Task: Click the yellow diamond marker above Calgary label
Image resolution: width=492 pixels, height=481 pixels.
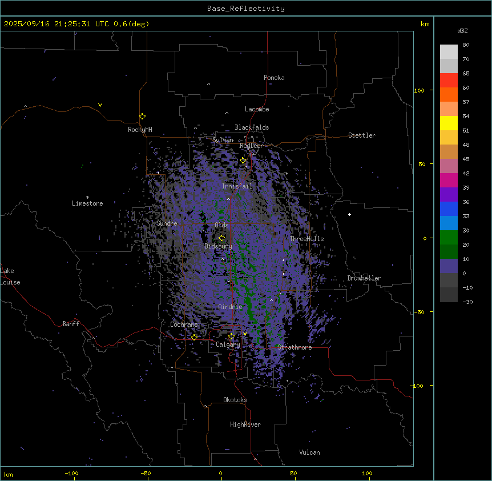Action: [x=231, y=336]
